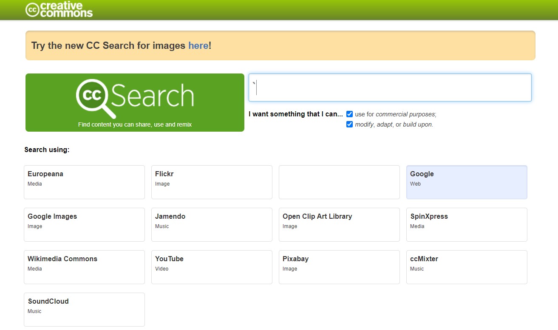The image size is (558, 330).
Task: Uncheck 'modify, adapt, or build upon' checkbox
Action: pyautogui.click(x=350, y=124)
